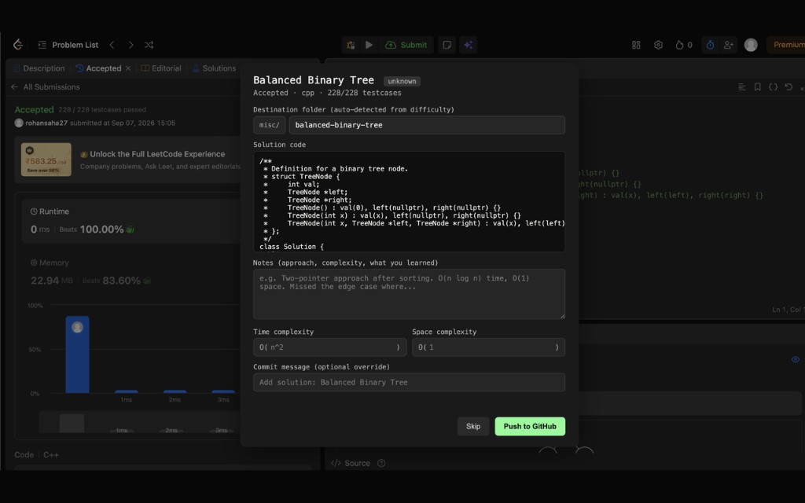
Task: Click the Push to GitHub button
Action: click(530, 427)
